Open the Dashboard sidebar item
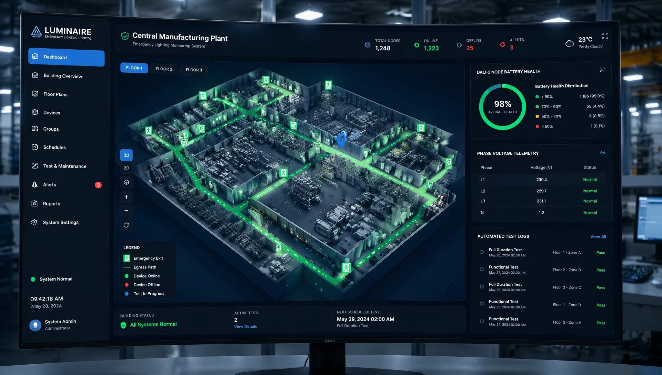Image resolution: width=662 pixels, height=375 pixels. [66, 57]
